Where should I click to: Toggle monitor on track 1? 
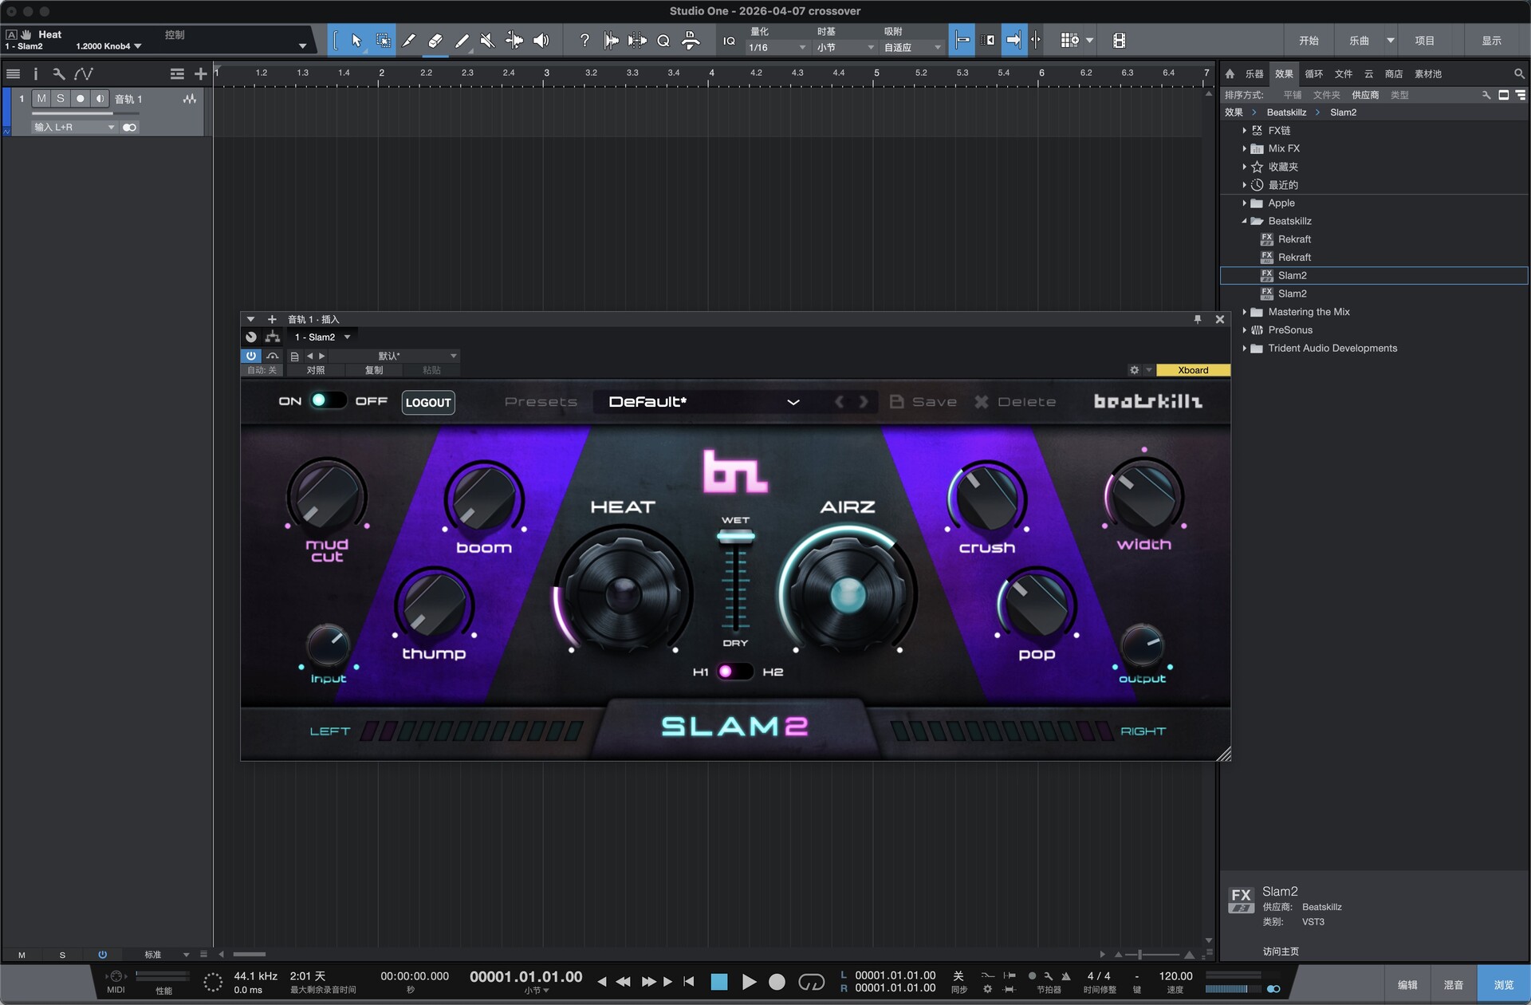point(100,99)
